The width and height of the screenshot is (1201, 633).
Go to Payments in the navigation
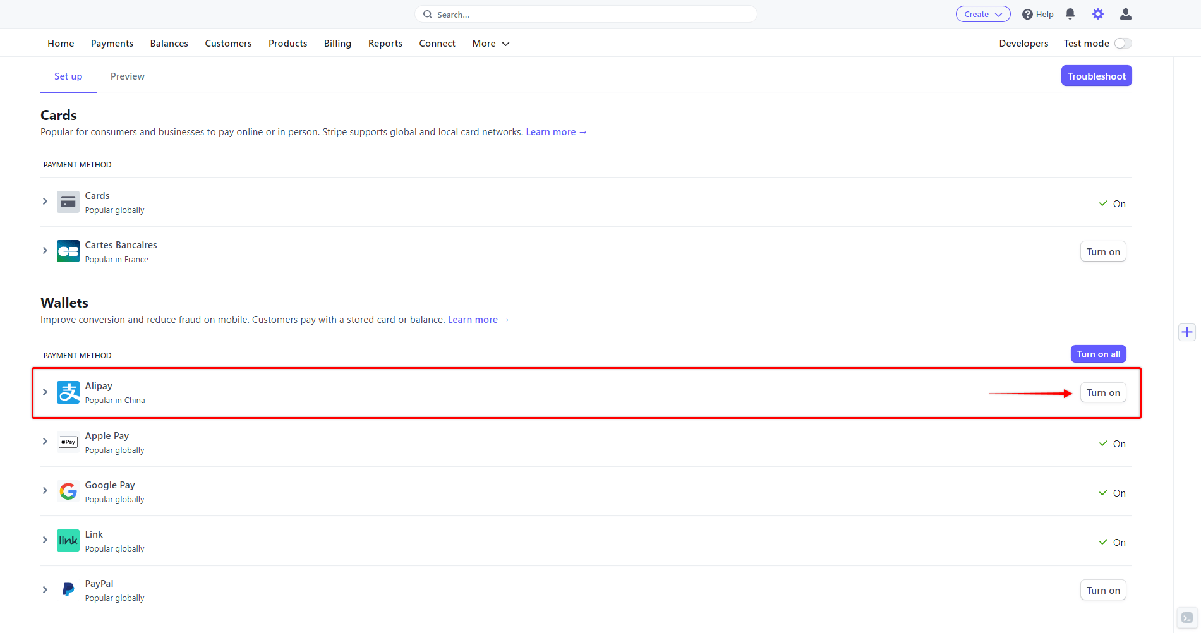click(x=112, y=44)
